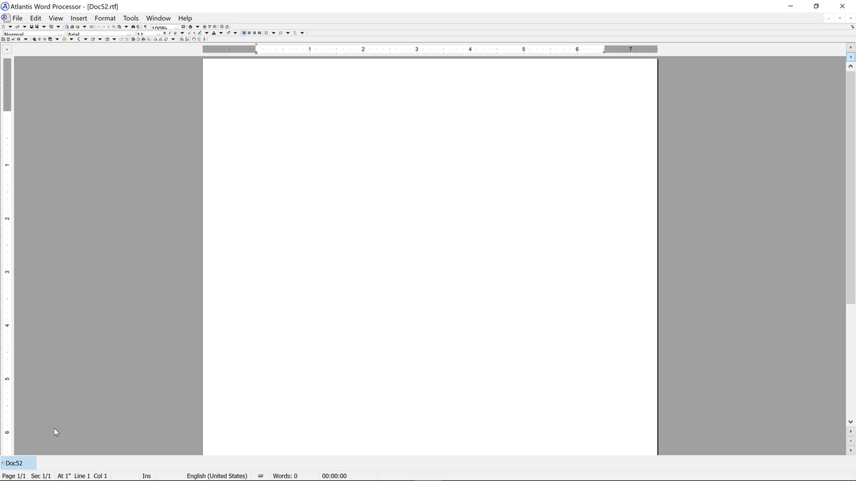The height and width of the screenshot is (481, 856).
Task: Open the View menu
Action: (56, 18)
